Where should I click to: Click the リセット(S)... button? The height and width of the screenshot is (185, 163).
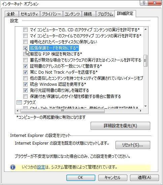point(133,145)
